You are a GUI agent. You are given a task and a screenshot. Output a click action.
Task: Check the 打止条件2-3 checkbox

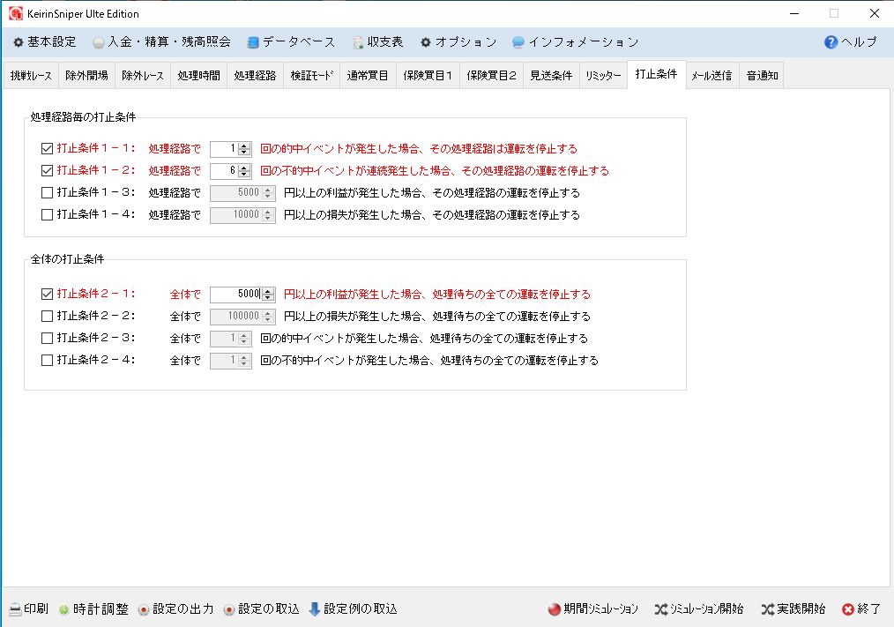coord(48,339)
